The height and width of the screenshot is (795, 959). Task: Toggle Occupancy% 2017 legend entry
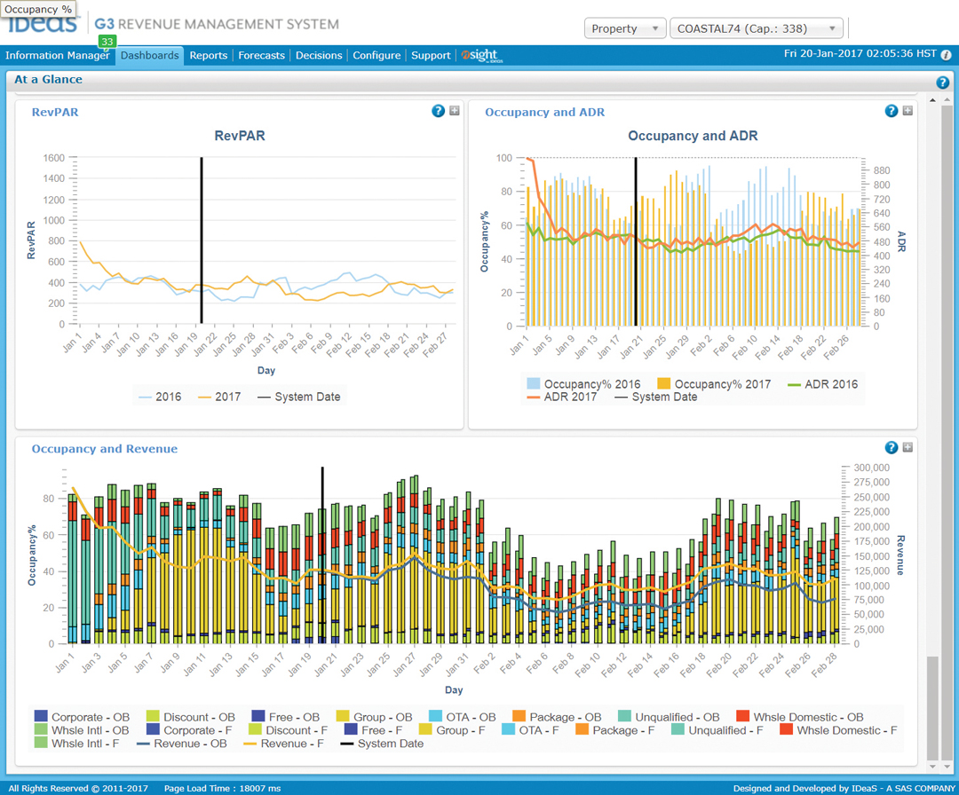(x=714, y=384)
